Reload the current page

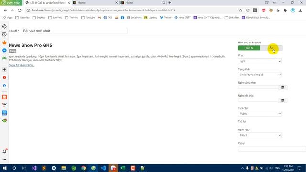pyautogui.click(x=19, y=11)
